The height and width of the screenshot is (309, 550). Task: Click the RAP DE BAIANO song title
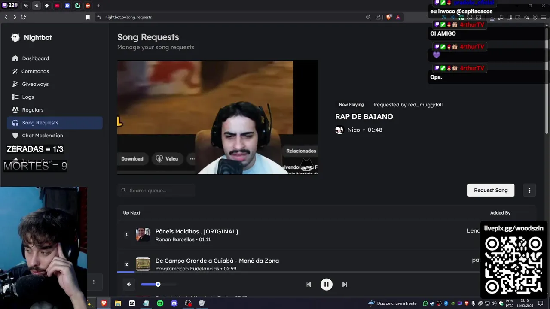pos(364,117)
